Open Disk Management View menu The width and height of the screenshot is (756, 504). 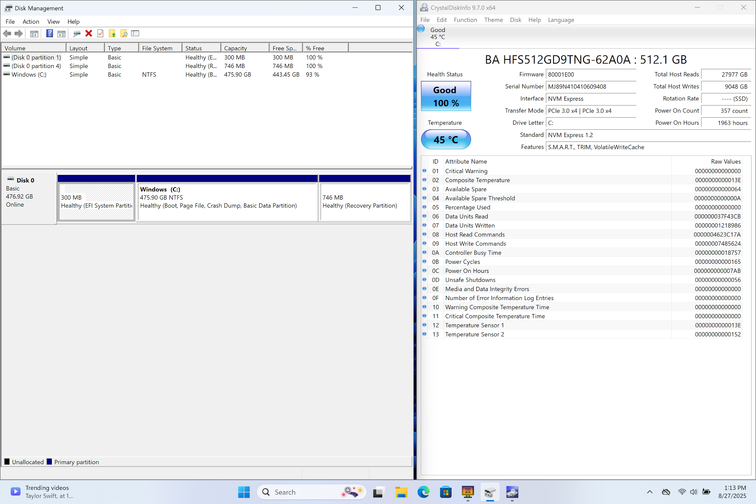53,21
